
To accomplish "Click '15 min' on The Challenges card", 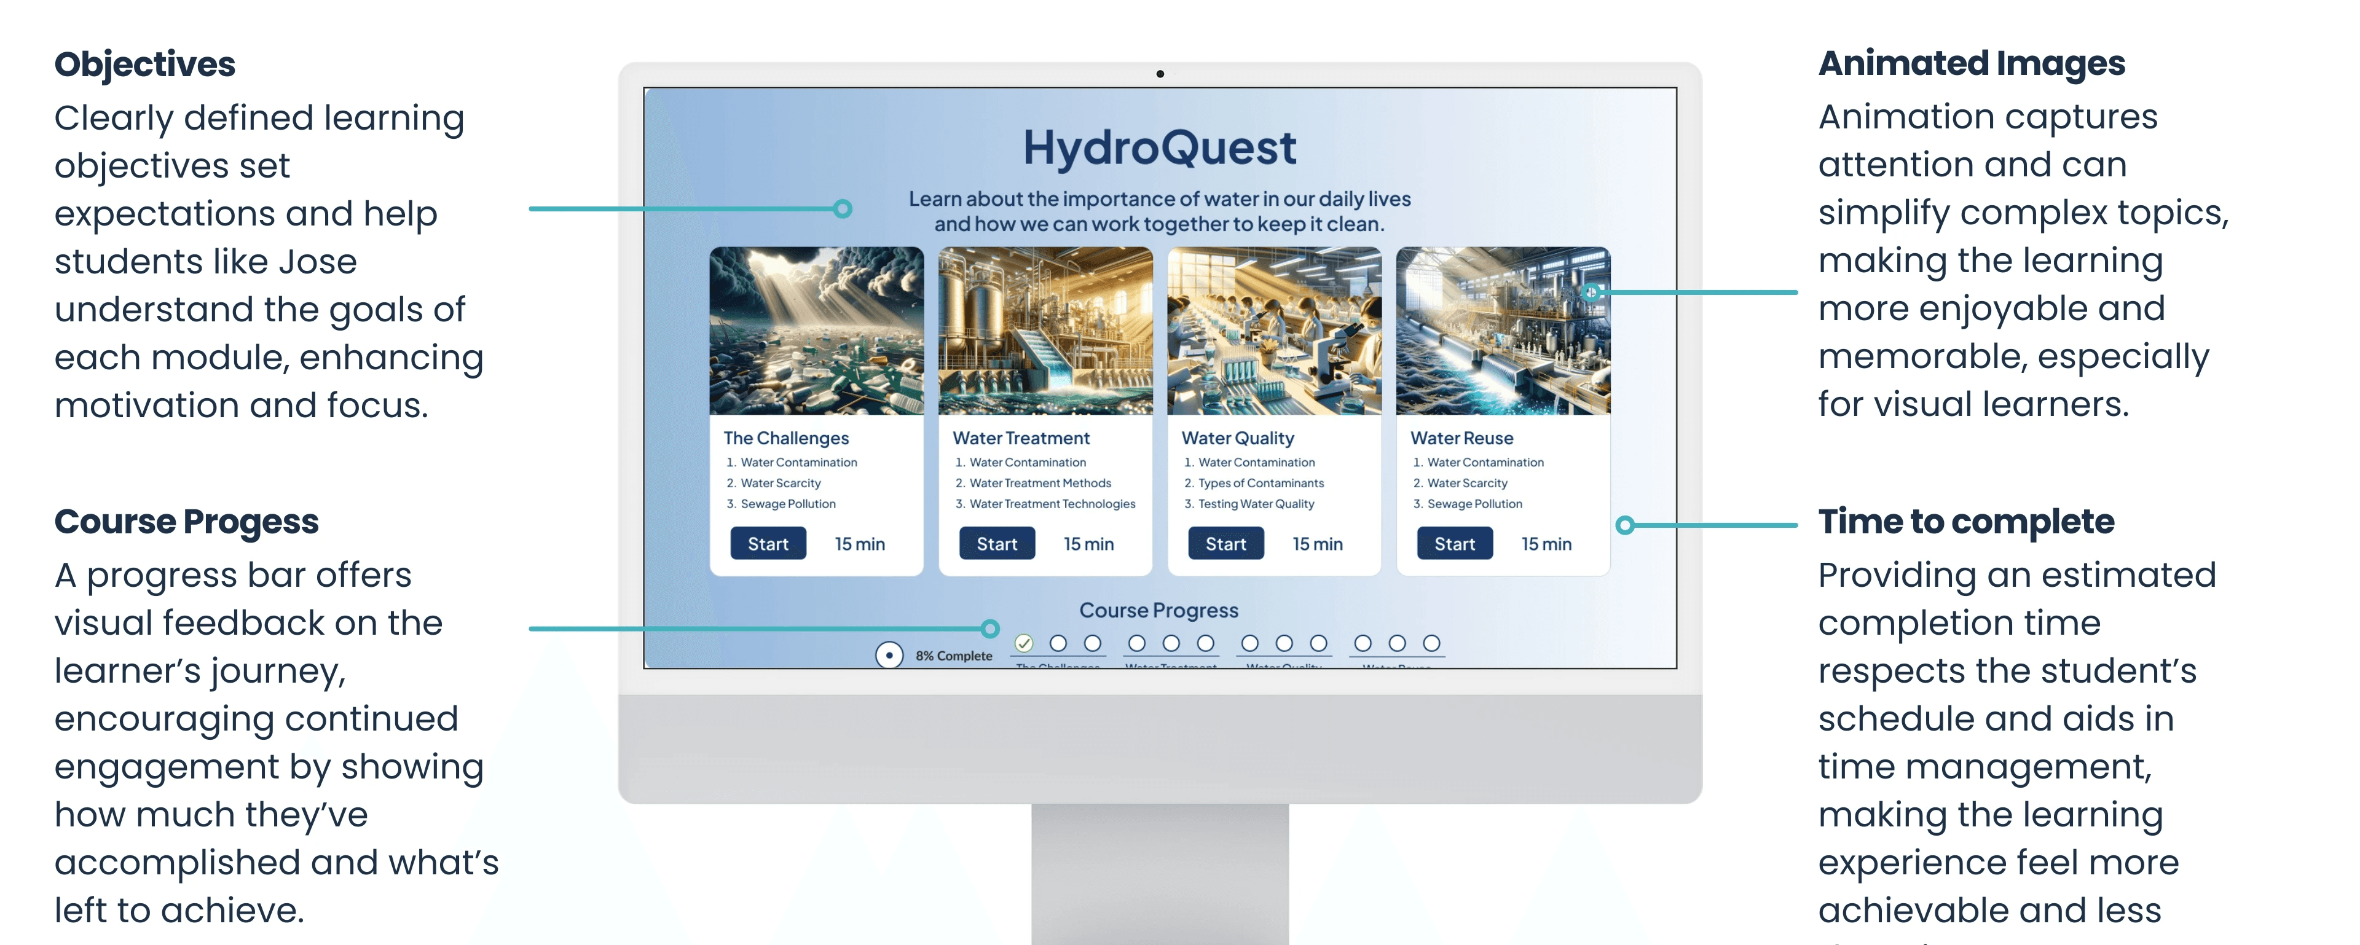I will click(x=859, y=544).
